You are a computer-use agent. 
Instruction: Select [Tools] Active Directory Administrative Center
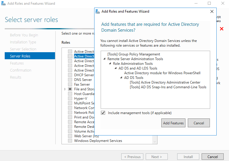(x=165, y=82)
